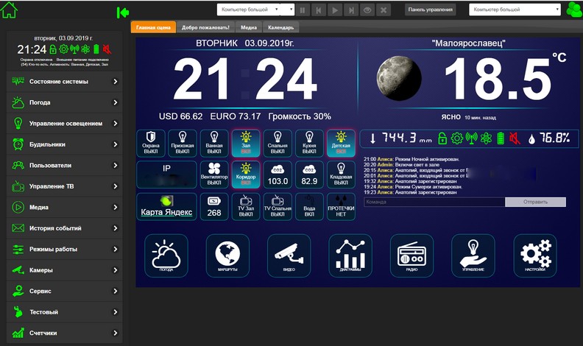The height and width of the screenshot is (346, 583).
Task: Click the ПРОТЕЧКИ НЕТ leak status tile
Action: (341, 207)
